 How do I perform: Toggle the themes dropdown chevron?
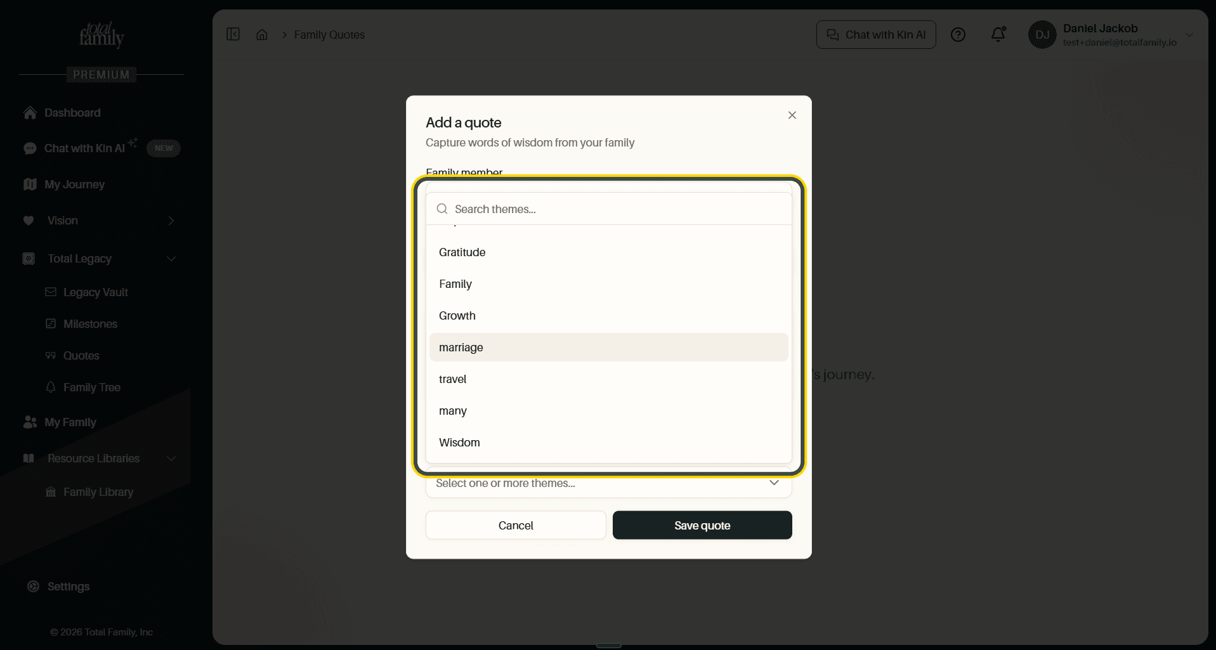coord(774,483)
